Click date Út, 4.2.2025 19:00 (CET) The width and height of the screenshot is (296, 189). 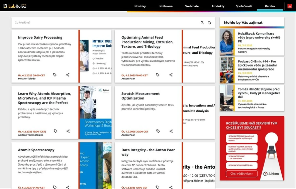32,132
